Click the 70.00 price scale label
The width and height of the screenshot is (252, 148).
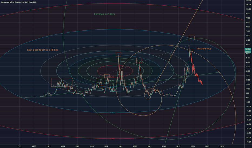click(x=248, y=36)
